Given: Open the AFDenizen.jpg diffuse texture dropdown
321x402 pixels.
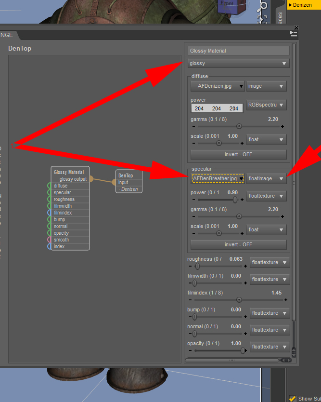Looking at the screenshot, I should 218,86.
